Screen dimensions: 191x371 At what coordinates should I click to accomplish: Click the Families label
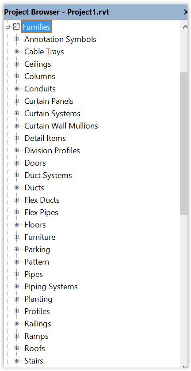37,27
